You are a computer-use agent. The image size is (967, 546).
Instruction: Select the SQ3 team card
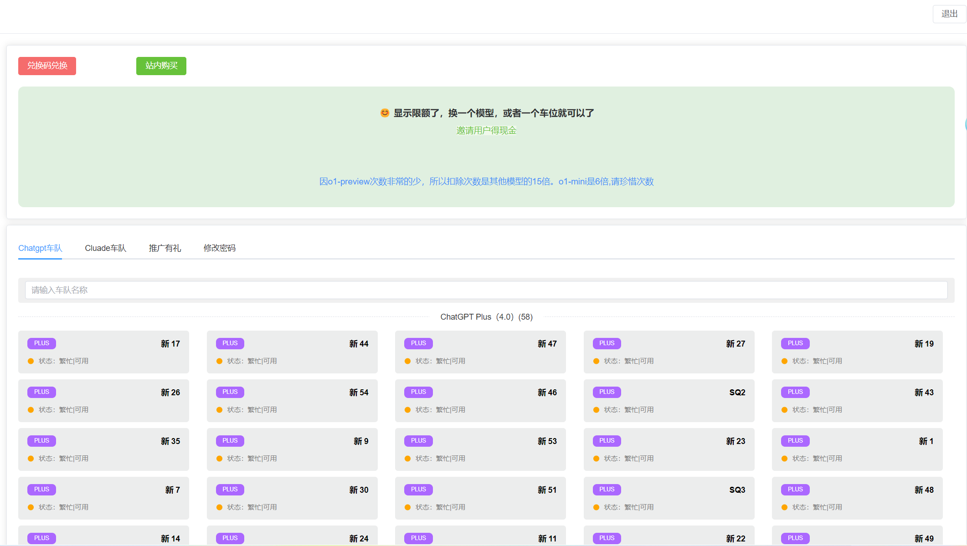pos(669,498)
